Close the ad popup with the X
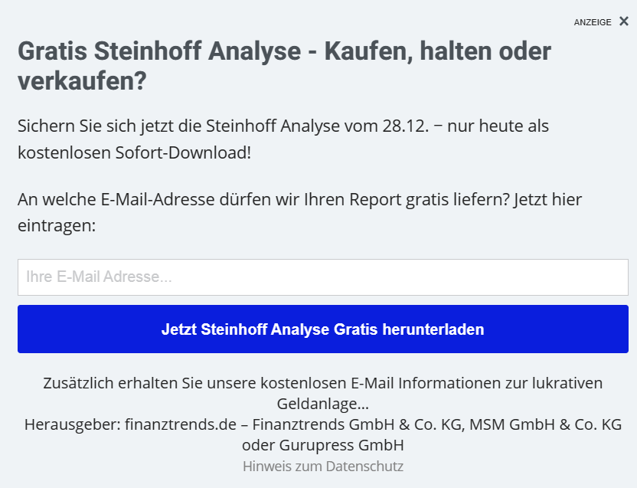 [624, 21]
